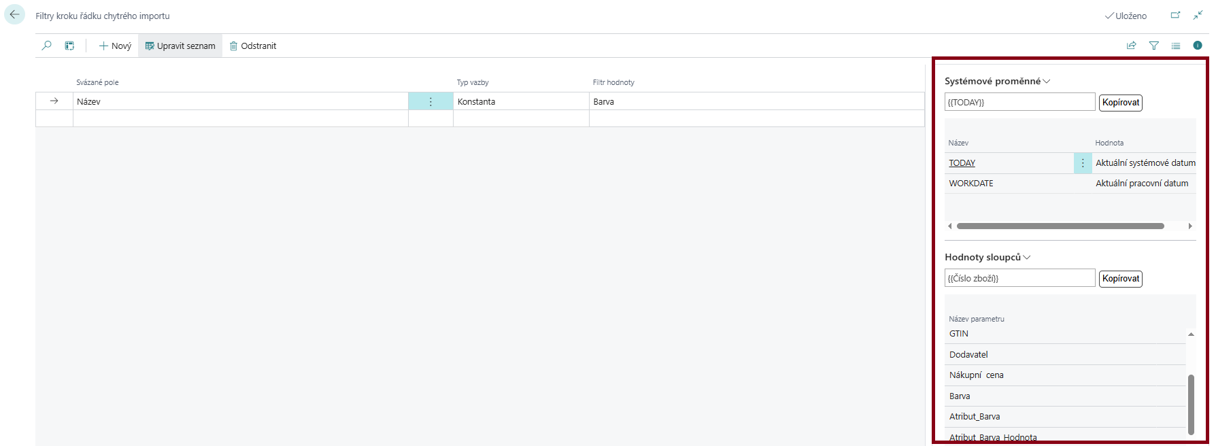Screen dimensions: 1216x446
Task: Collapse the page with shrink arrows icon
Action: (1198, 15)
